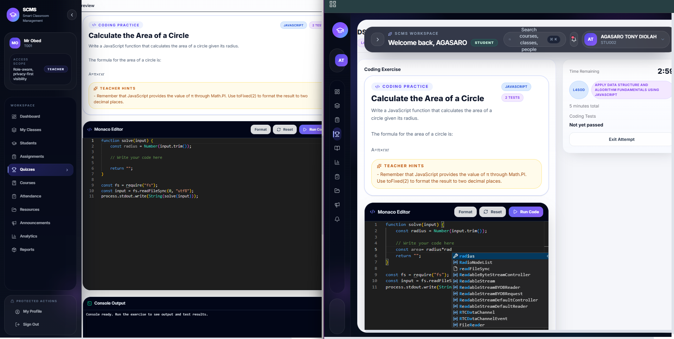Open the analytics bar-chart icon in student sidebar
Viewport: 674px width, 339px height.
pyautogui.click(x=337, y=162)
